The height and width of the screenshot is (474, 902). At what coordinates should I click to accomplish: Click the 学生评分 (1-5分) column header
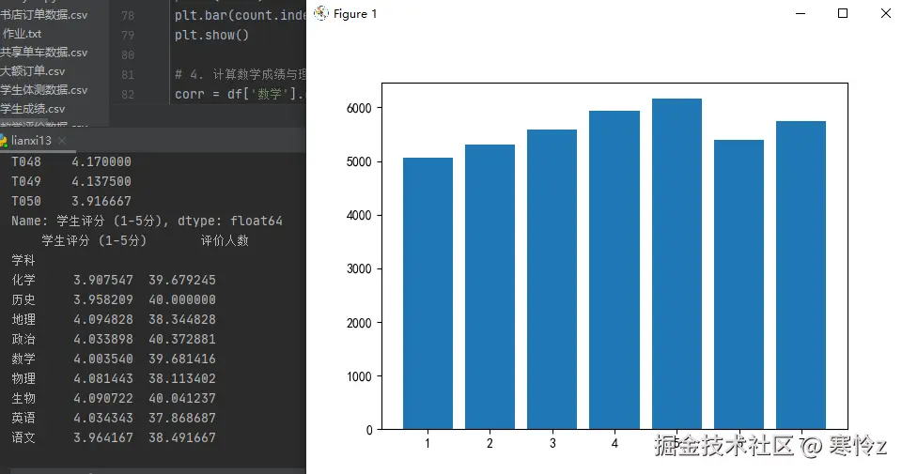pyautogui.click(x=94, y=240)
